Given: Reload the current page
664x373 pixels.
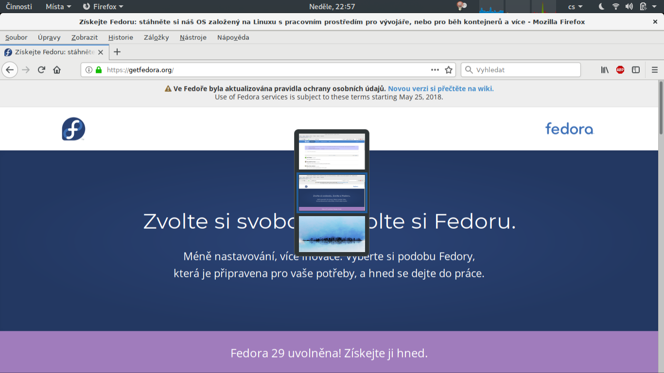Looking at the screenshot, I should [41, 70].
